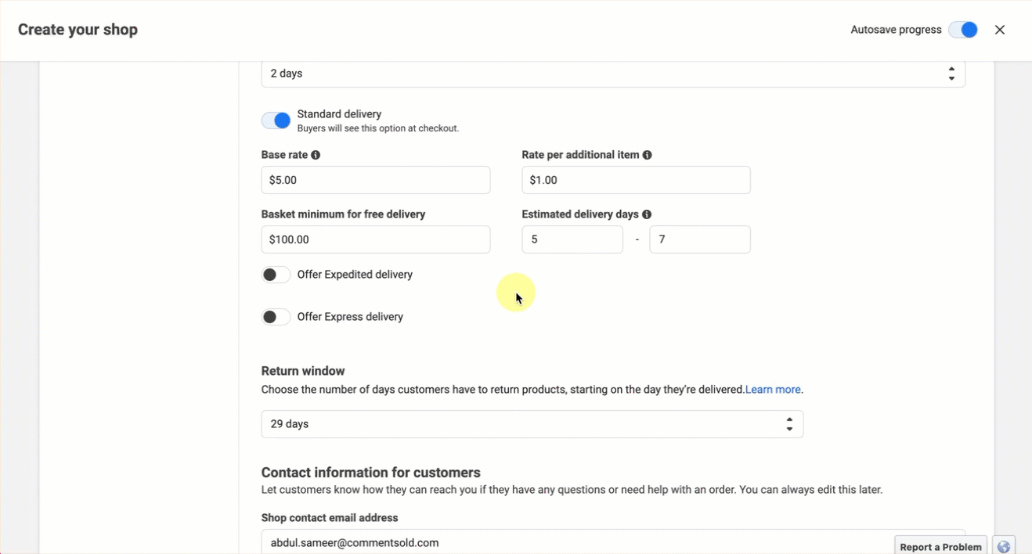
Task: Click the Basket minimum $100.00 field
Action: [x=375, y=239]
